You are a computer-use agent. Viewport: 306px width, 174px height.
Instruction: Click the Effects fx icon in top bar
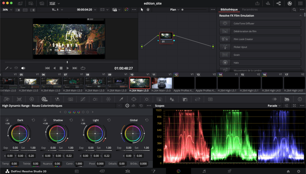pos(289,3)
